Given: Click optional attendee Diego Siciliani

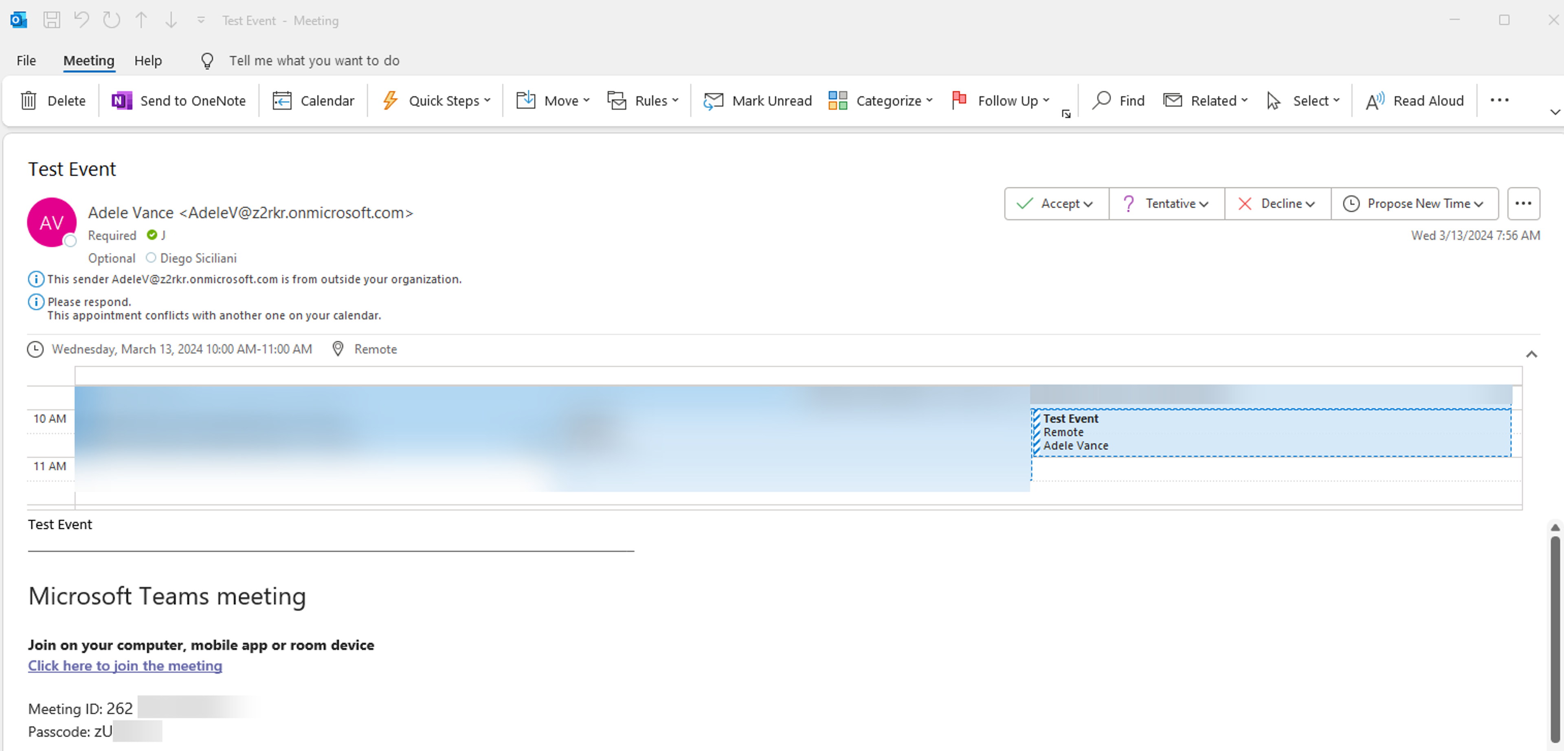Looking at the screenshot, I should pyautogui.click(x=198, y=258).
